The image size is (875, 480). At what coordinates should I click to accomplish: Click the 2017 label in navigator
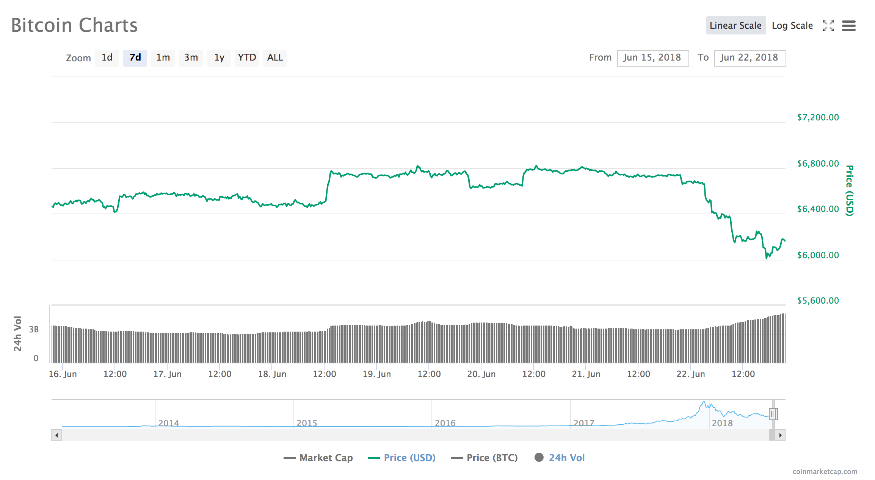(584, 423)
